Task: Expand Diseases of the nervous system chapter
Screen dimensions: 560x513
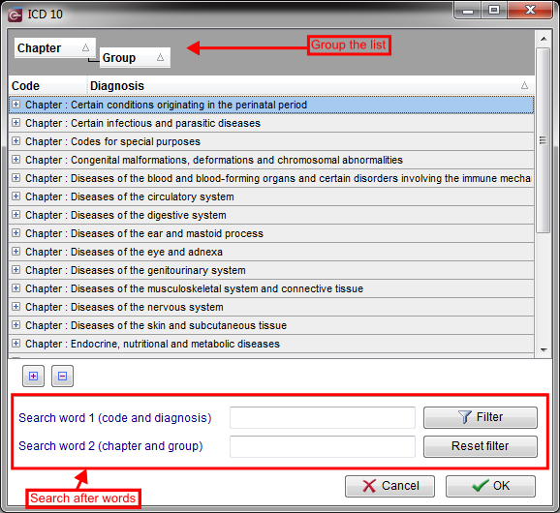Action: [16, 307]
